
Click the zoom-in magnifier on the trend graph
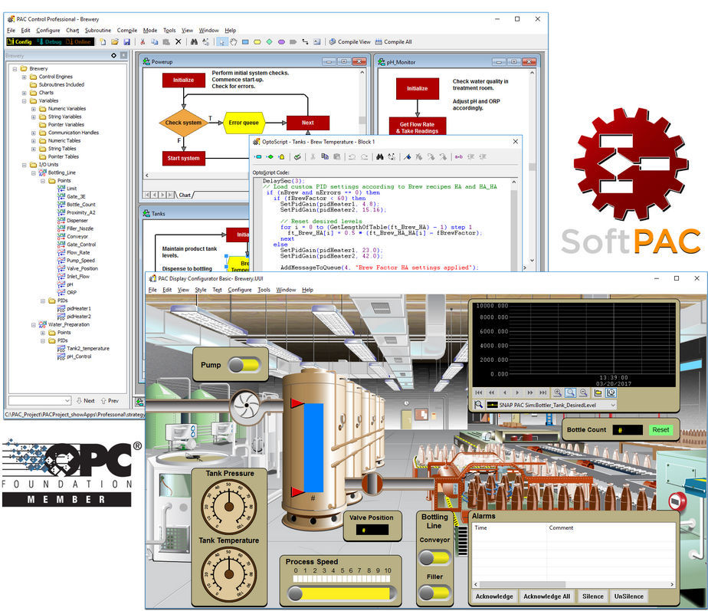(x=556, y=393)
